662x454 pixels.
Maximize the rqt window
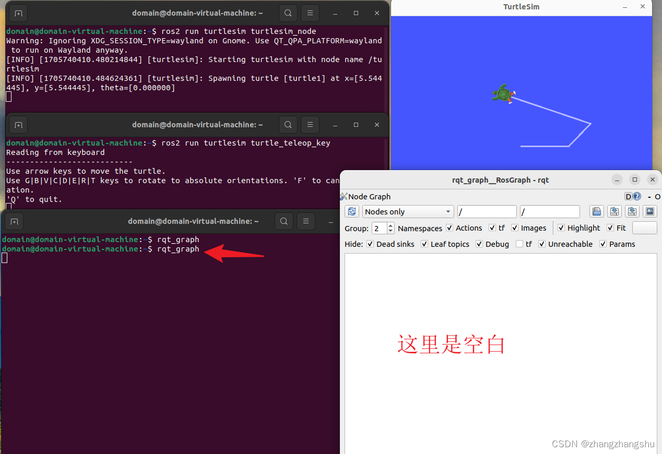coord(635,180)
